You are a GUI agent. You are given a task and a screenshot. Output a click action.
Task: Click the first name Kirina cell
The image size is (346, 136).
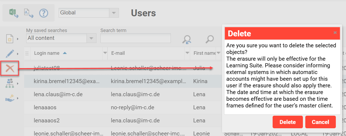tap(200, 81)
